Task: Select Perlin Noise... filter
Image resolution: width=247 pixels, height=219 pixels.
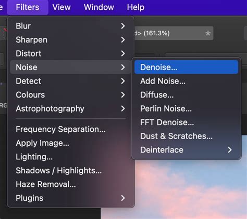Action: point(186,108)
